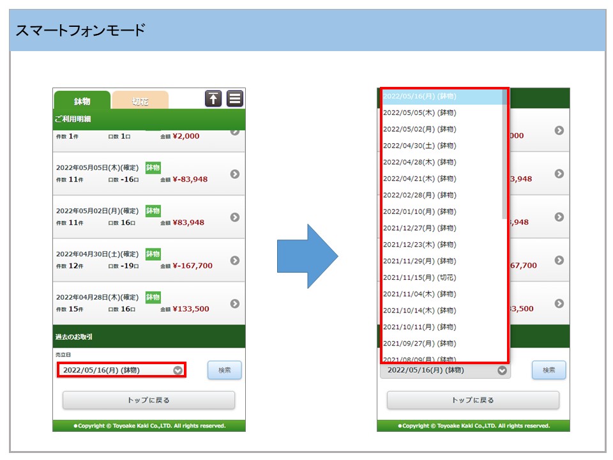Click the arrow beside 67,700 on right screen
The width and height of the screenshot is (613, 460).
tap(559, 261)
